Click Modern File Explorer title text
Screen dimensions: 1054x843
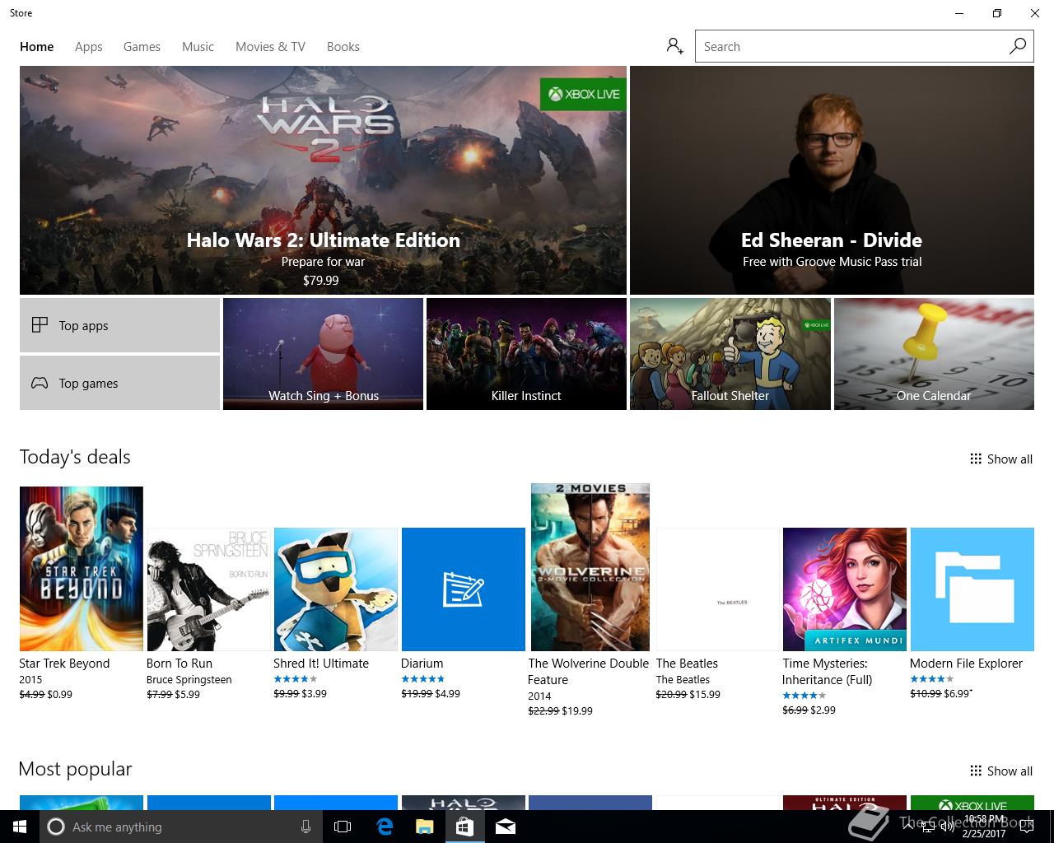(x=966, y=663)
